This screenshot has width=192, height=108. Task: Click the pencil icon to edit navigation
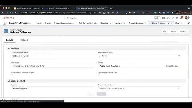tap(189, 23)
